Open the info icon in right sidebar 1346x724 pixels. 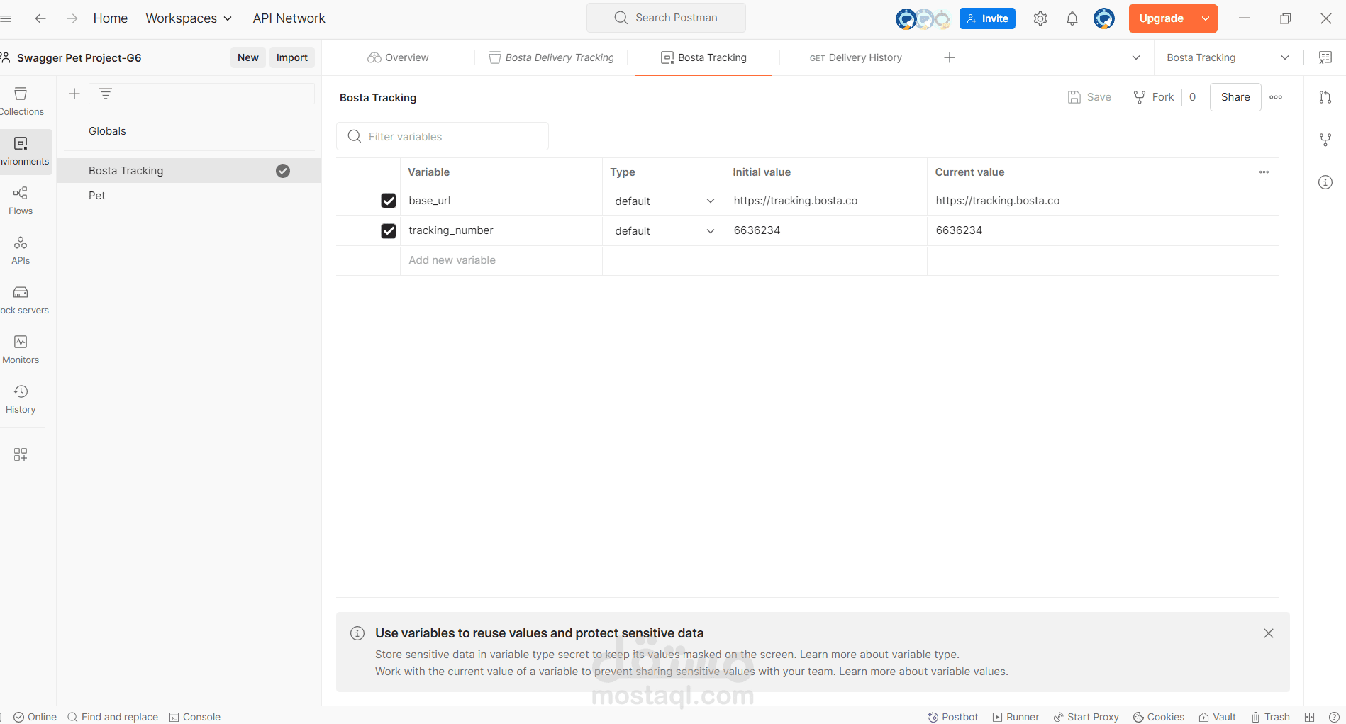pos(1325,182)
